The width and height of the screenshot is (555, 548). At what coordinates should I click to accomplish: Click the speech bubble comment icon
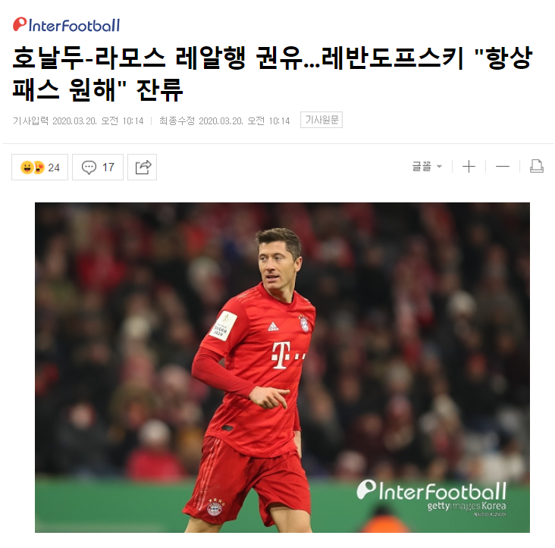coord(89,168)
